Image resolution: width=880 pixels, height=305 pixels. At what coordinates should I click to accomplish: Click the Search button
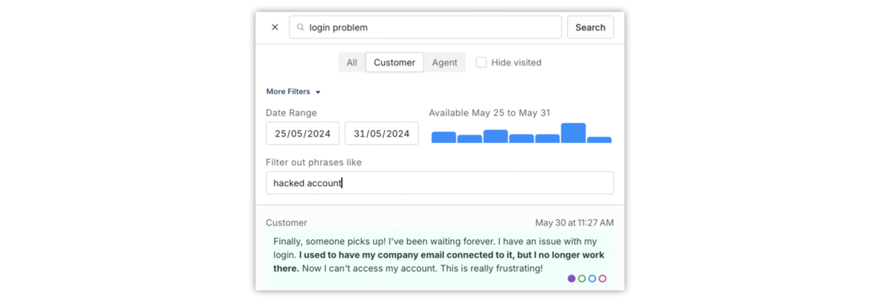(x=590, y=28)
